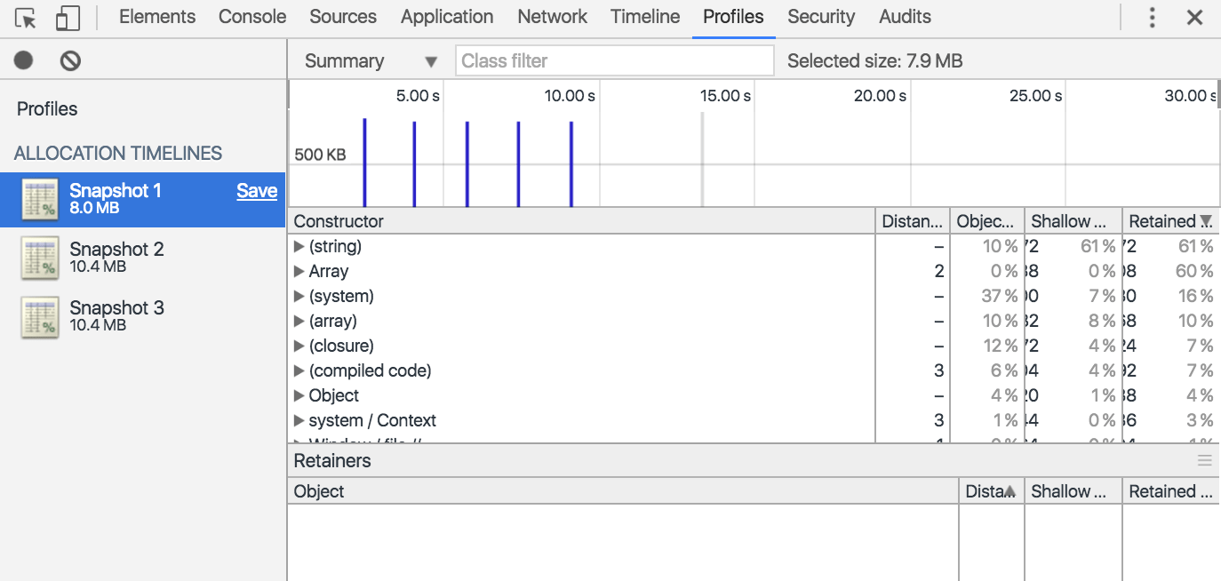Close the DevTools panel
The width and height of the screenshot is (1221, 581).
pos(1194,18)
